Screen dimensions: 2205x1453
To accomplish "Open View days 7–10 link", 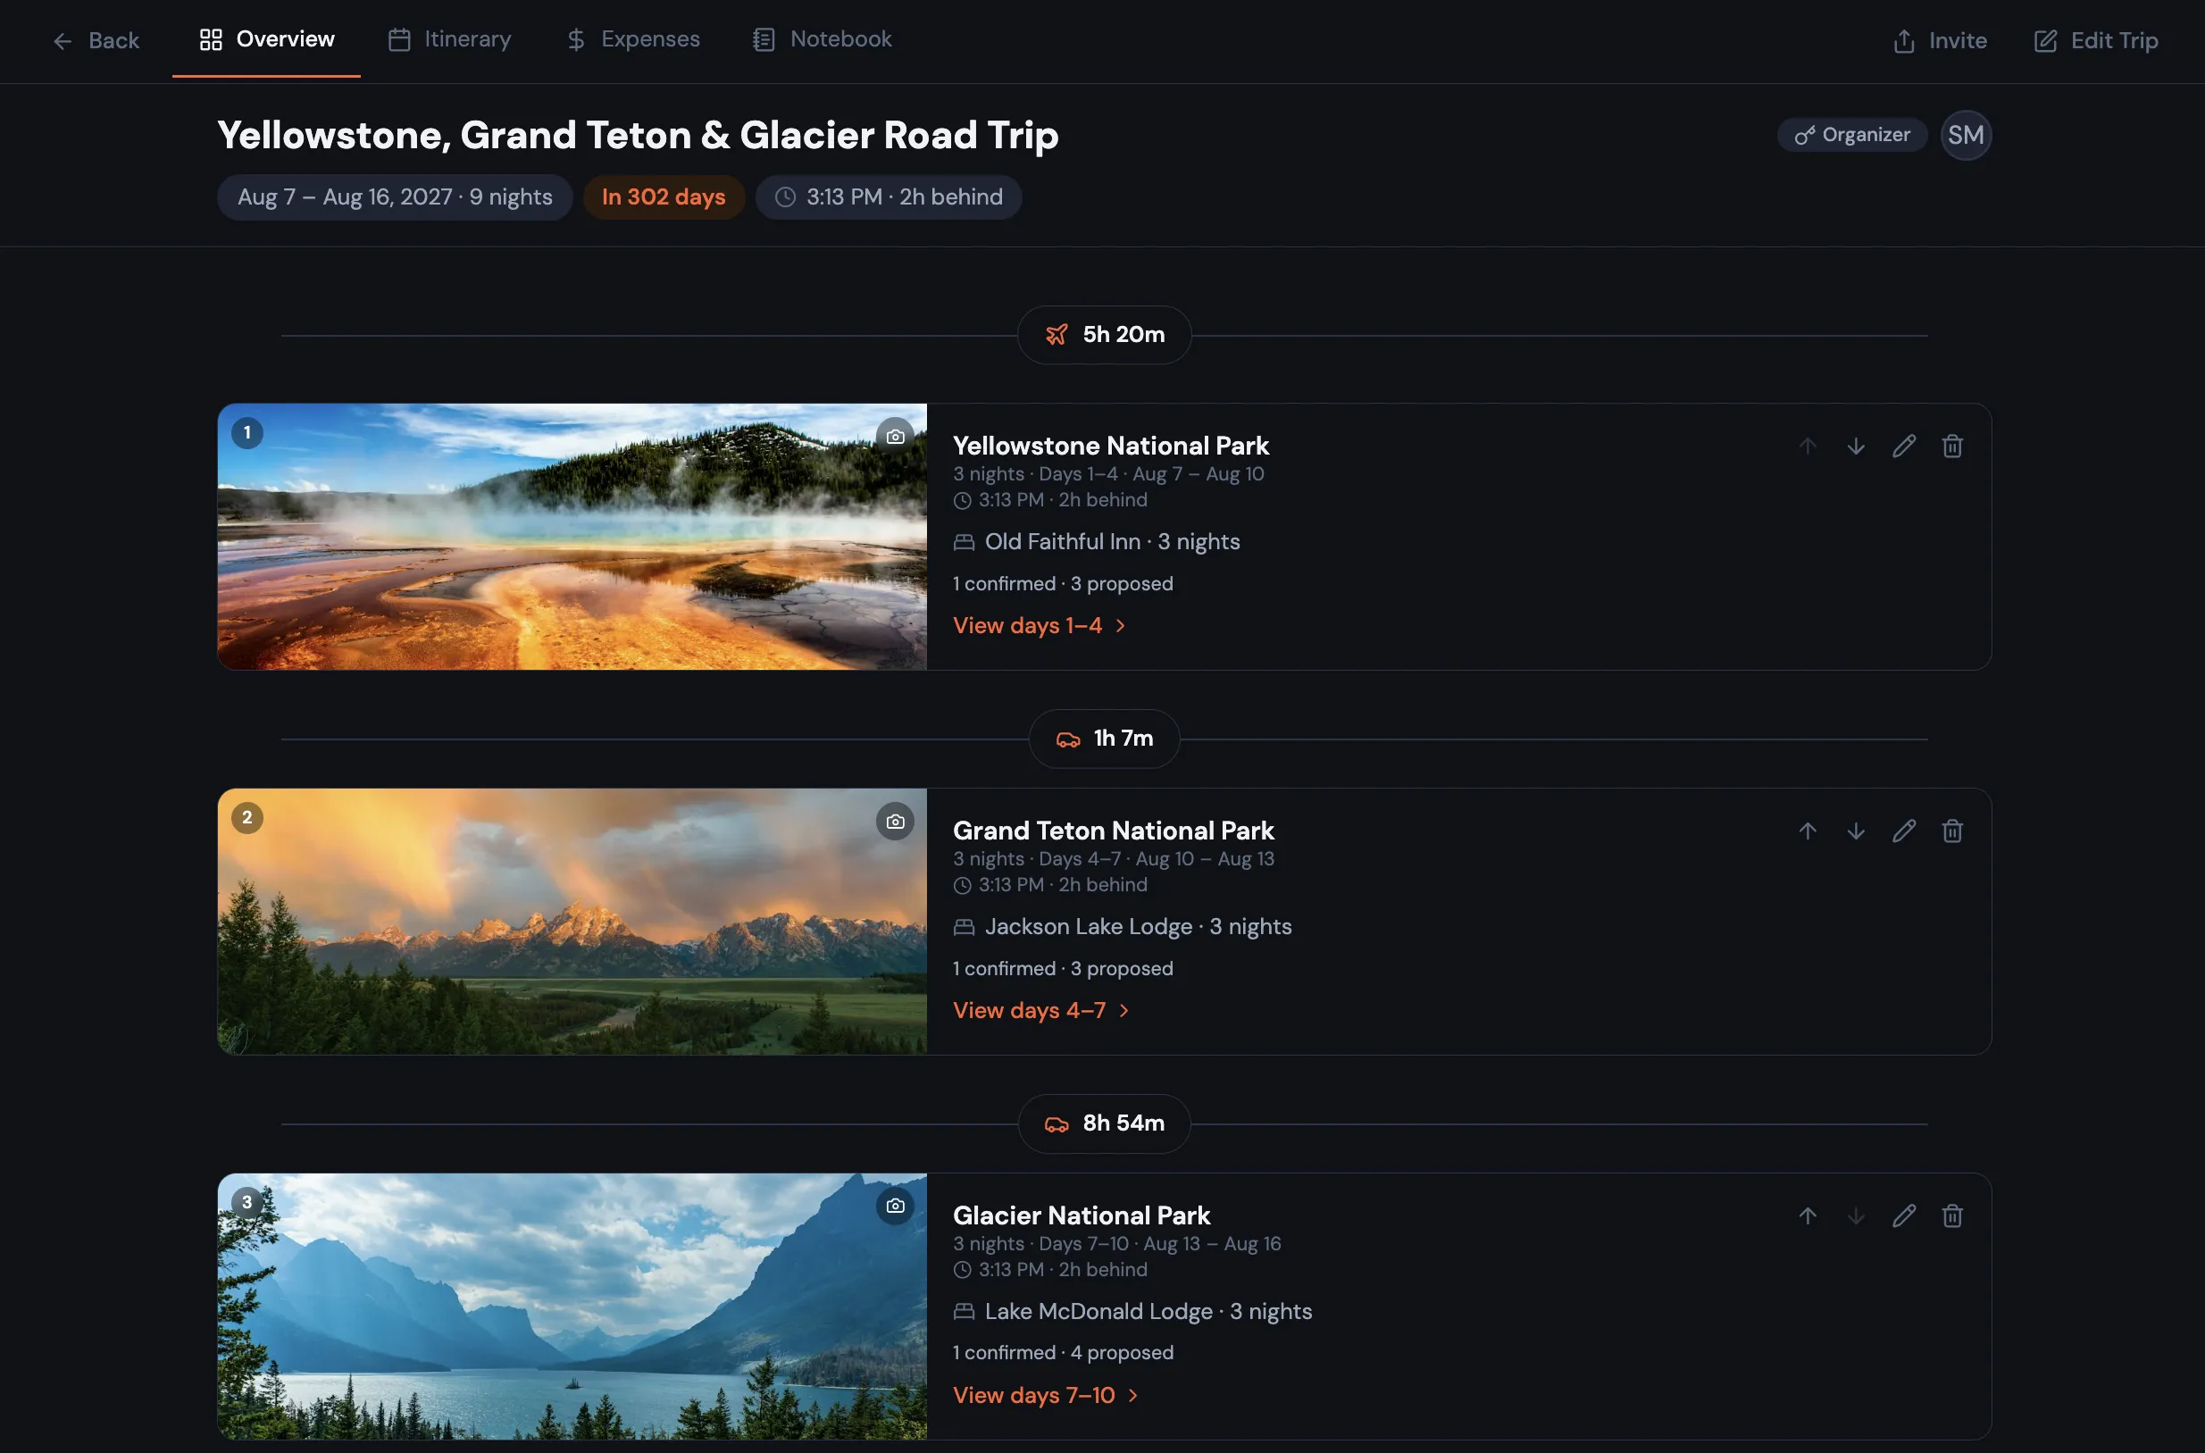I will [x=1046, y=1395].
